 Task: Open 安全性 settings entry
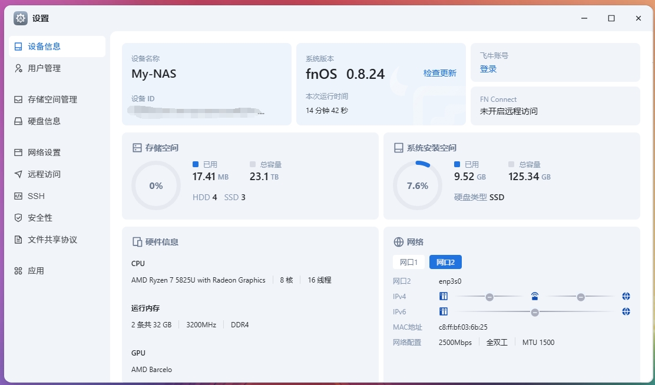click(x=57, y=218)
